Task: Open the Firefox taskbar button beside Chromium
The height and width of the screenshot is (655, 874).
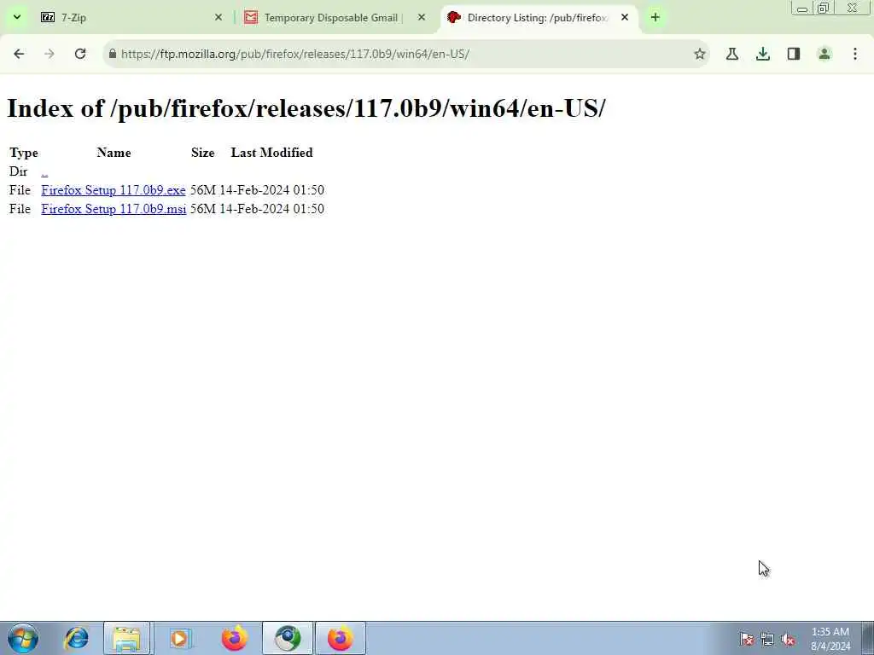Action: (x=341, y=638)
